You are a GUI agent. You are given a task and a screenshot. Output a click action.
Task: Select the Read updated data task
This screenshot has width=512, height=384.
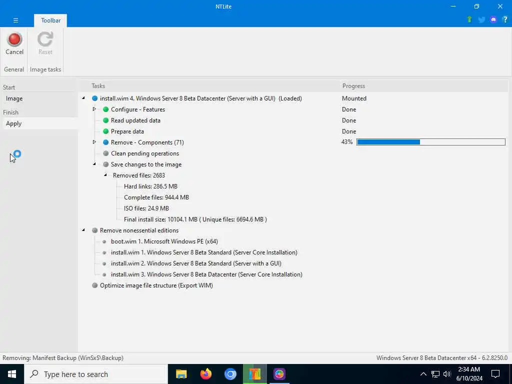click(x=135, y=120)
